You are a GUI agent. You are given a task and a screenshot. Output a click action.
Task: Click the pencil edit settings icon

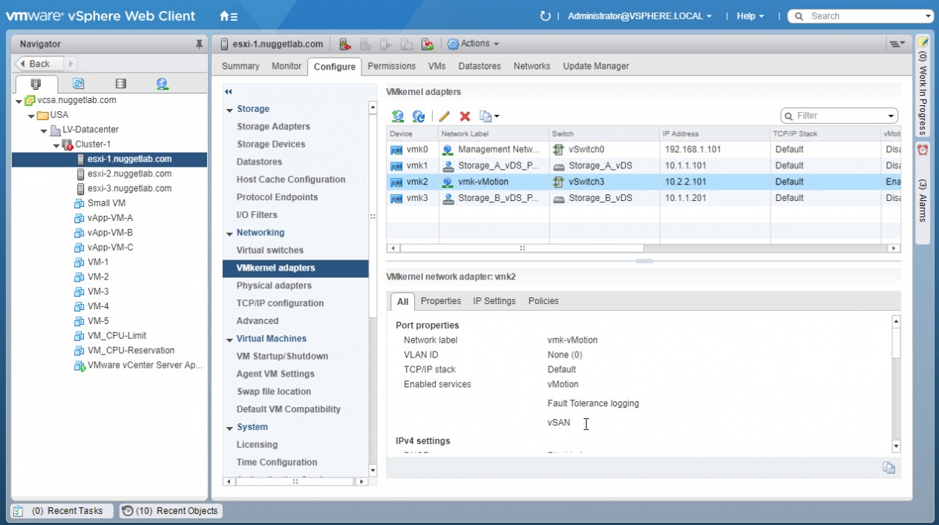[445, 116]
